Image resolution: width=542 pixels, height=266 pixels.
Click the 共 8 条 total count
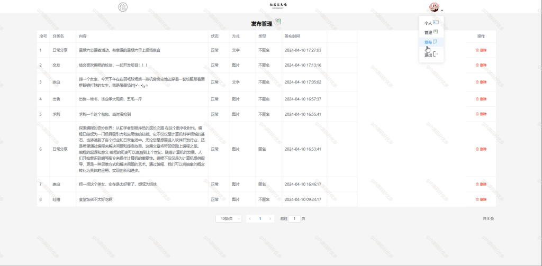coord(488,219)
